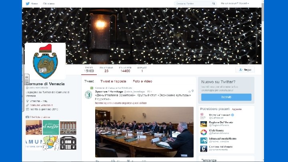Click Regione Del Veneto avatar icon

tap(204, 124)
